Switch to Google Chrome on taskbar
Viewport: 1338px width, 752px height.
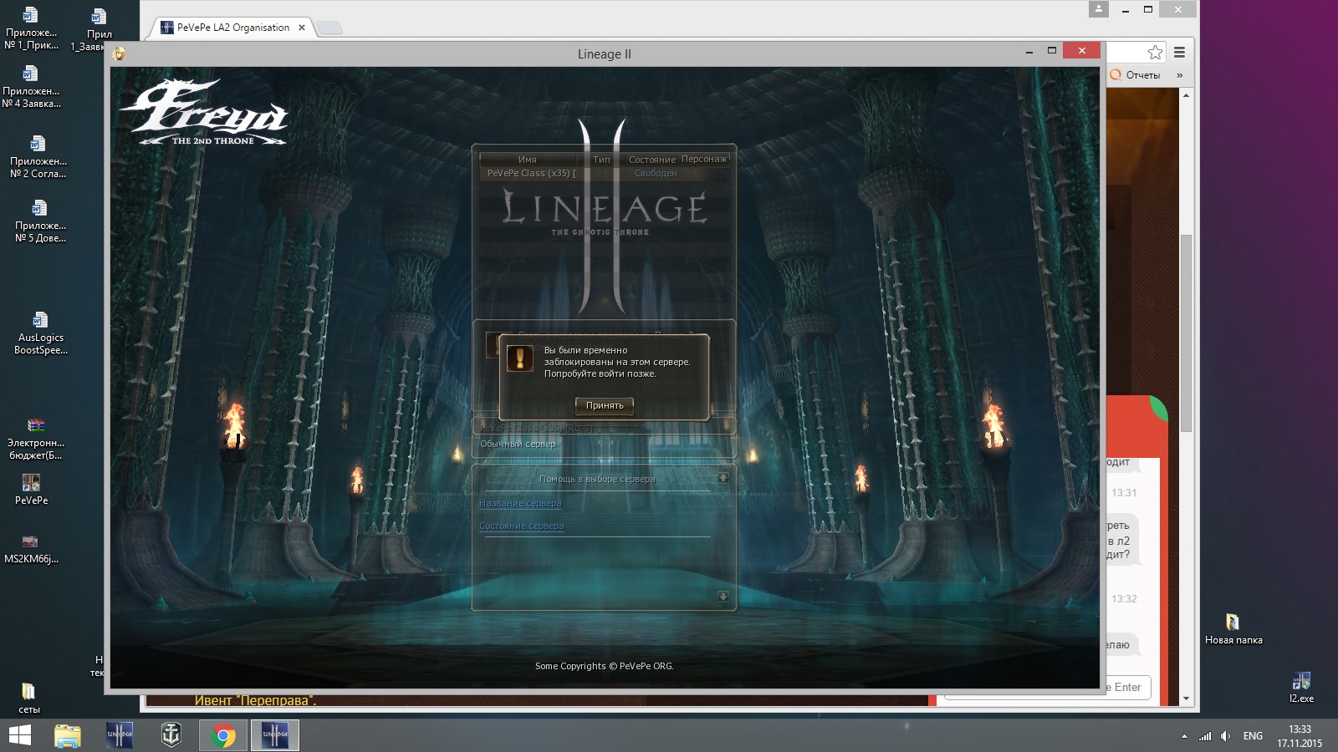pos(223,735)
